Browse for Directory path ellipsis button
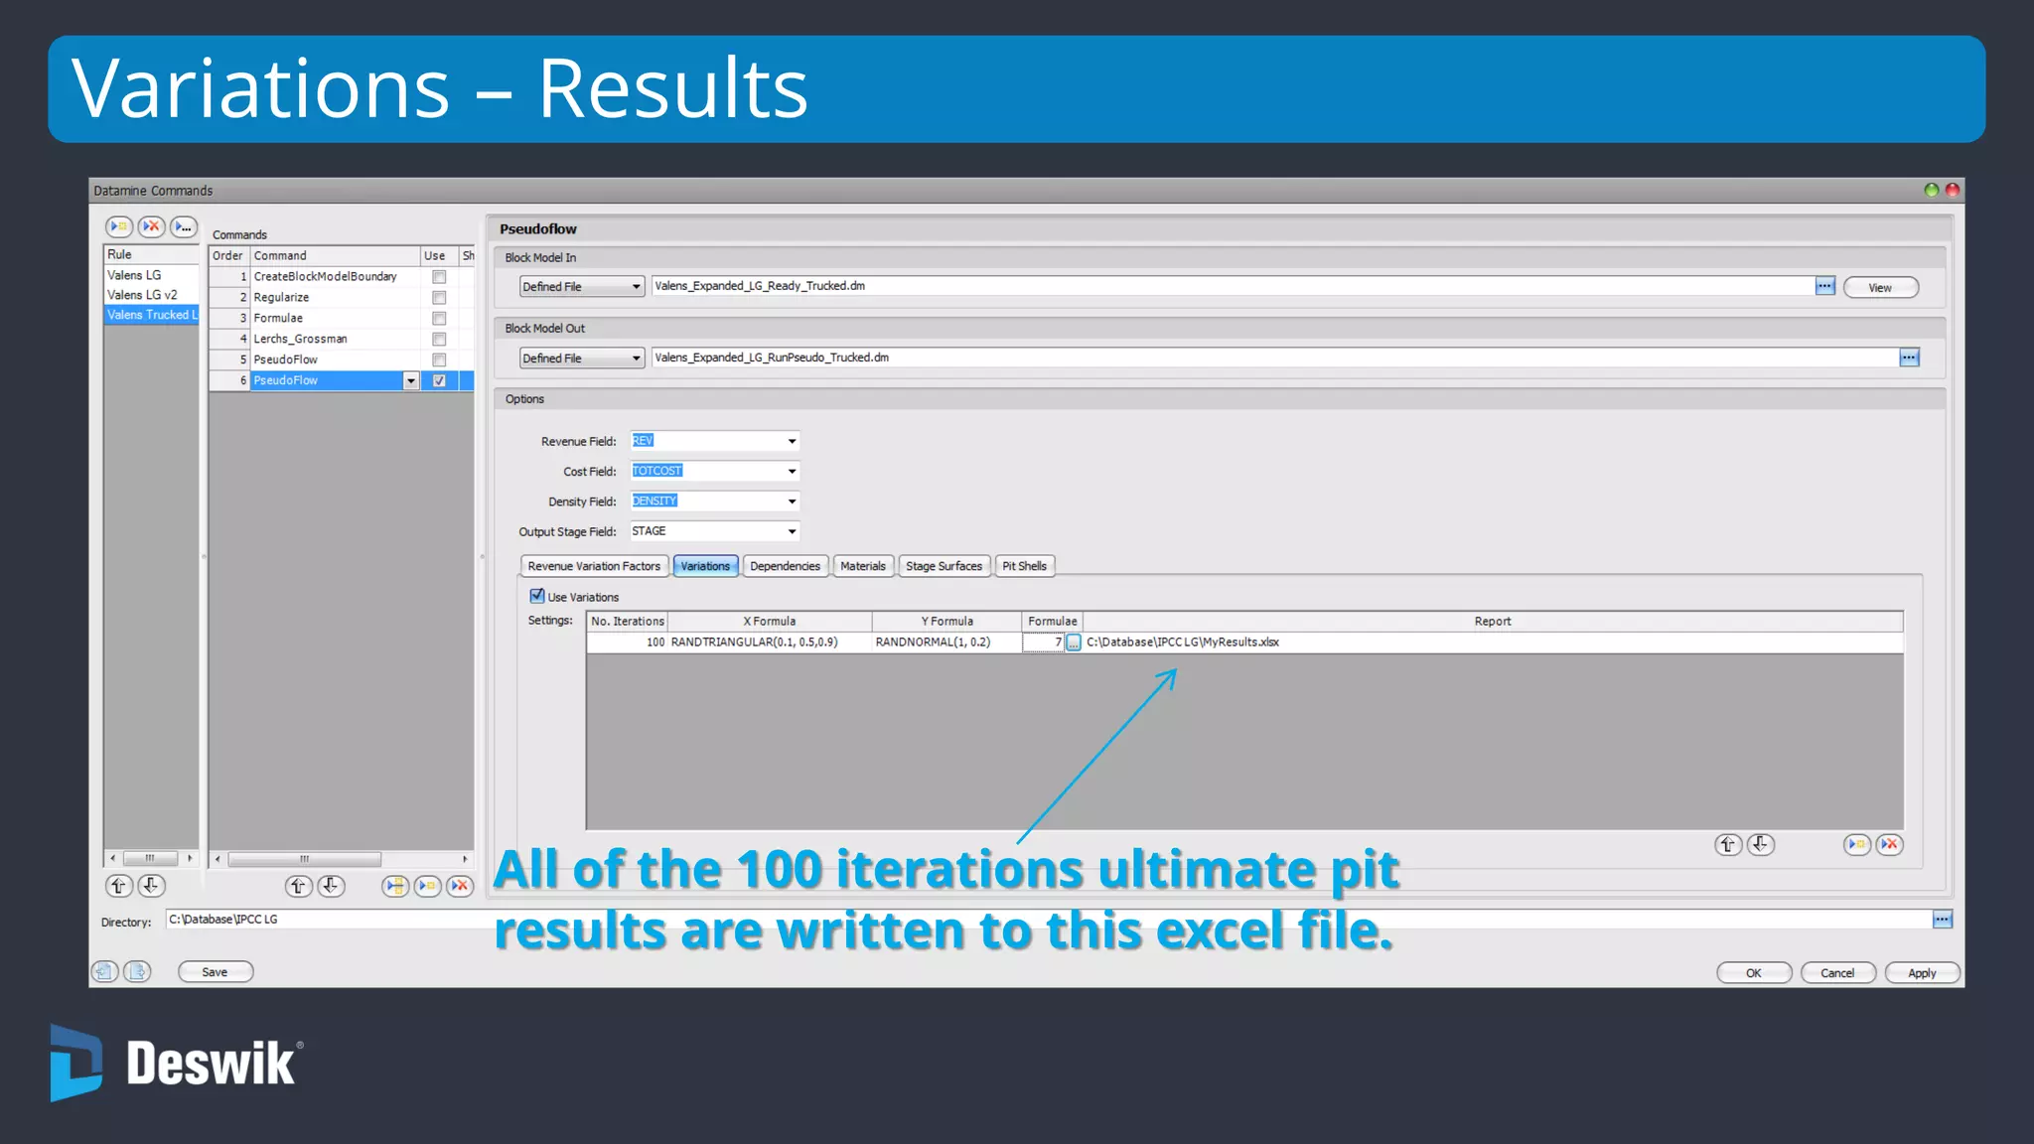 pyautogui.click(x=1943, y=920)
